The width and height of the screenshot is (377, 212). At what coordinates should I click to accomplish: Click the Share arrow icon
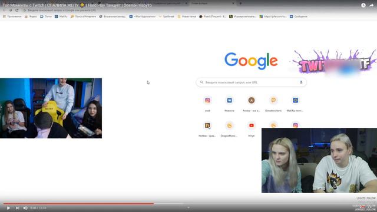[x=371, y=5]
